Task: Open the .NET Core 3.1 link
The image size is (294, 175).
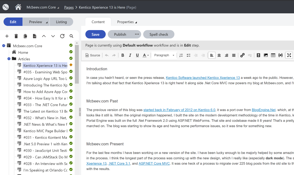Action: (x=119, y=163)
